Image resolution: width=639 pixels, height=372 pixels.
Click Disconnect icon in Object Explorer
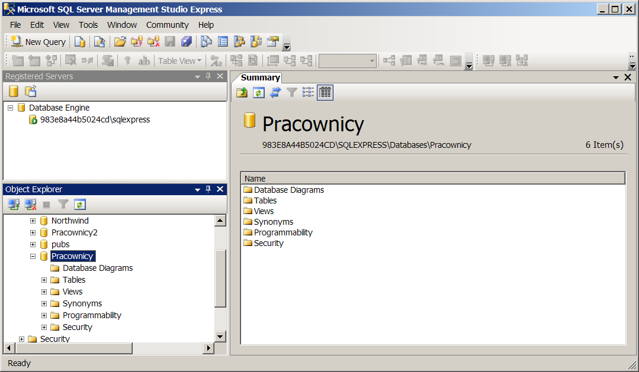tap(30, 204)
